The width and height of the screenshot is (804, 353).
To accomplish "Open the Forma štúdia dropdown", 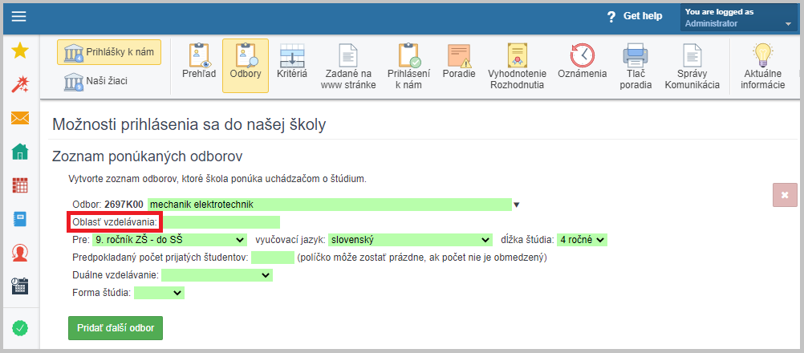I will tap(159, 293).
